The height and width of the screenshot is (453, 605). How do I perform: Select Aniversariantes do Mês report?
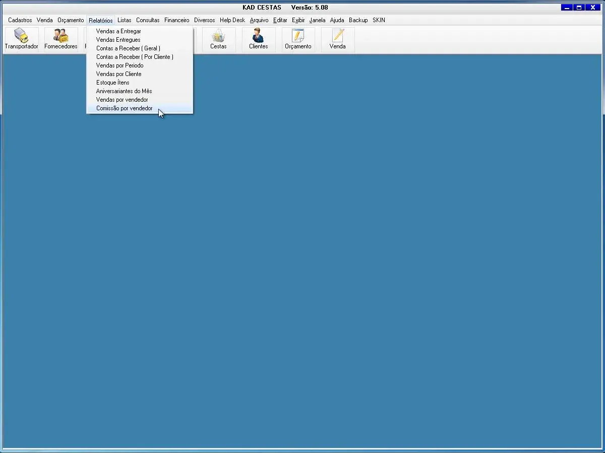coord(124,91)
